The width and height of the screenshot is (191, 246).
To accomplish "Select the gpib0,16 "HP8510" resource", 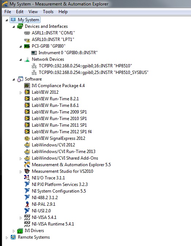I will click(85, 66).
